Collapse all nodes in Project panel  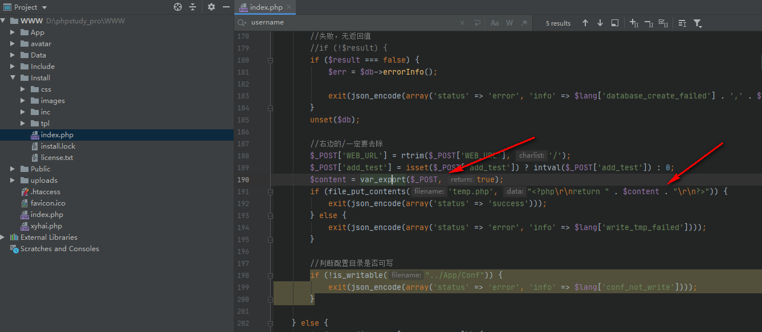coord(193,7)
